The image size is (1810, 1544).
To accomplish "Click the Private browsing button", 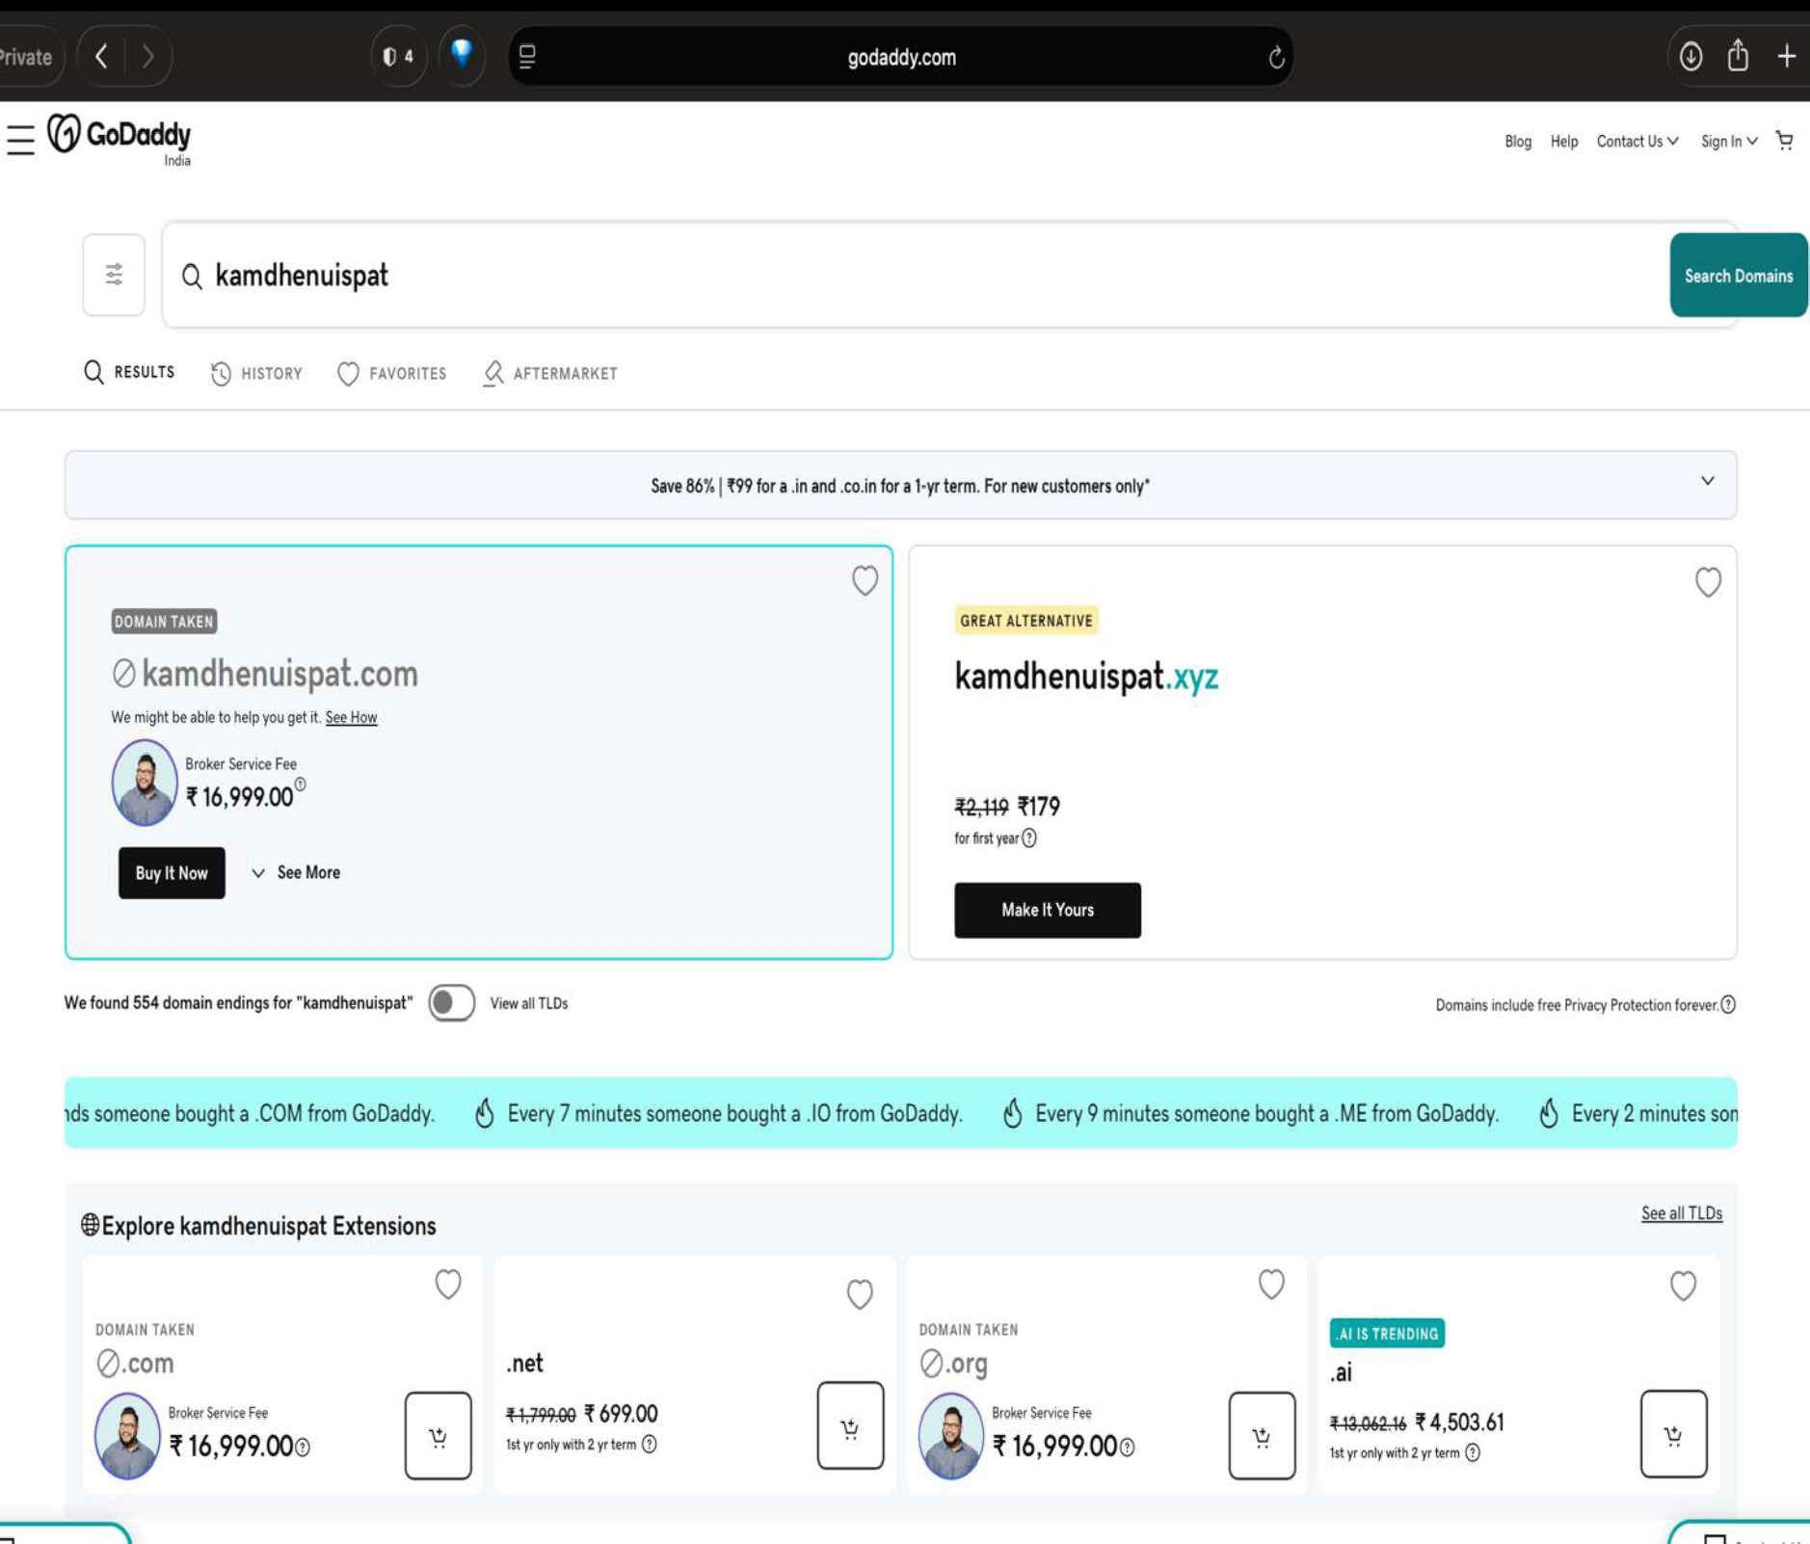I will (x=28, y=57).
